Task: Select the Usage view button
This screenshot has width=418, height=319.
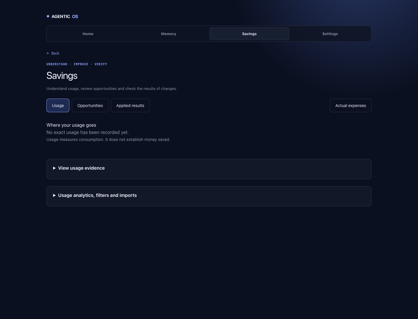Action: pyautogui.click(x=58, y=105)
